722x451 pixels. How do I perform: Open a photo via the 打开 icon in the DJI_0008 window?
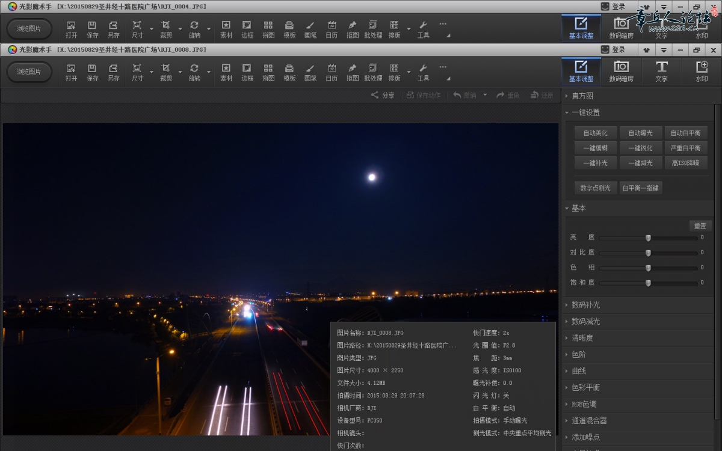pyautogui.click(x=71, y=72)
